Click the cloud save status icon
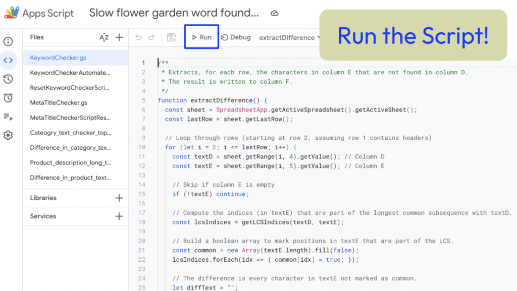This screenshot has height=291, width=517. pos(275,13)
